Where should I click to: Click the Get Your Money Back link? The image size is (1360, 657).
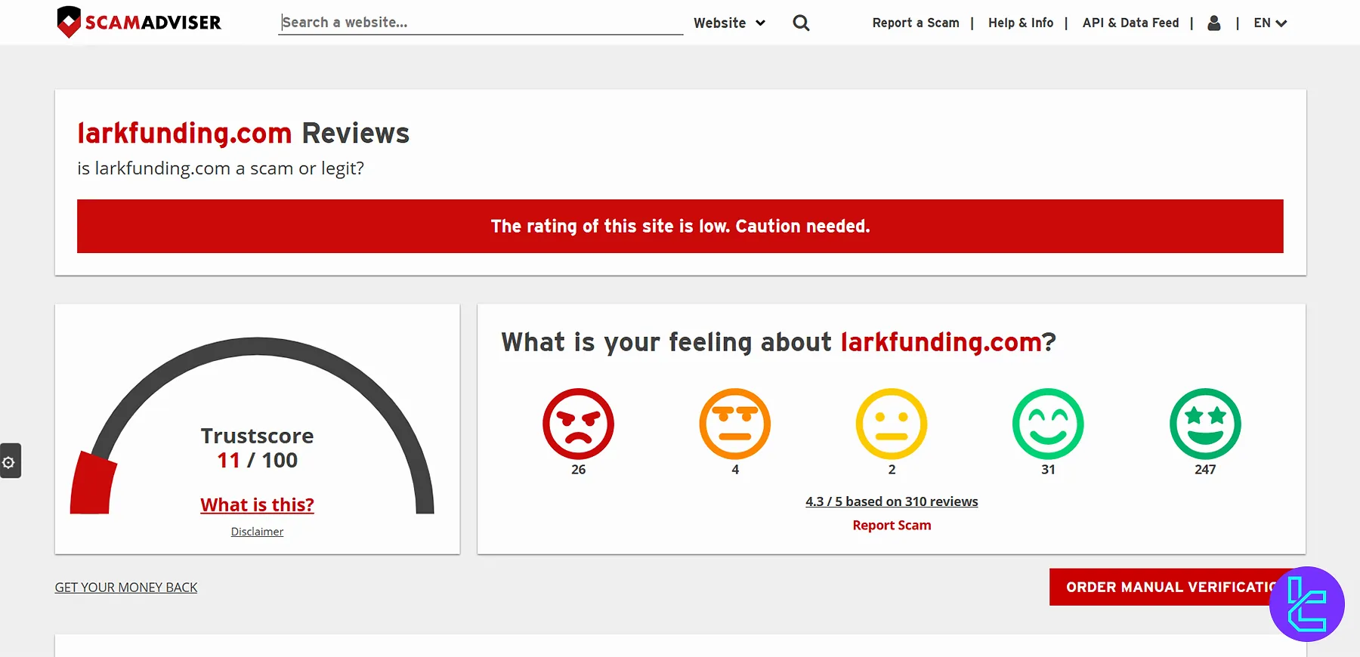point(125,588)
